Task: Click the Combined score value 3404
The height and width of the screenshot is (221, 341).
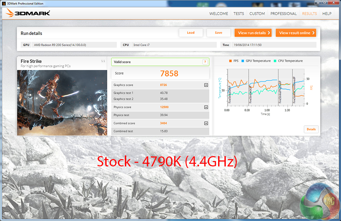Action: tap(163, 123)
